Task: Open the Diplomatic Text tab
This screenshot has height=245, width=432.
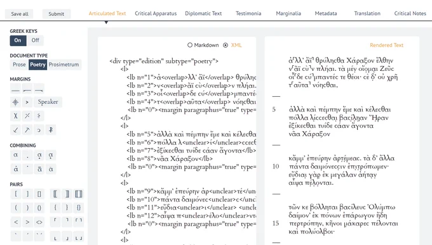Action: pyautogui.click(x=203, y=13)
